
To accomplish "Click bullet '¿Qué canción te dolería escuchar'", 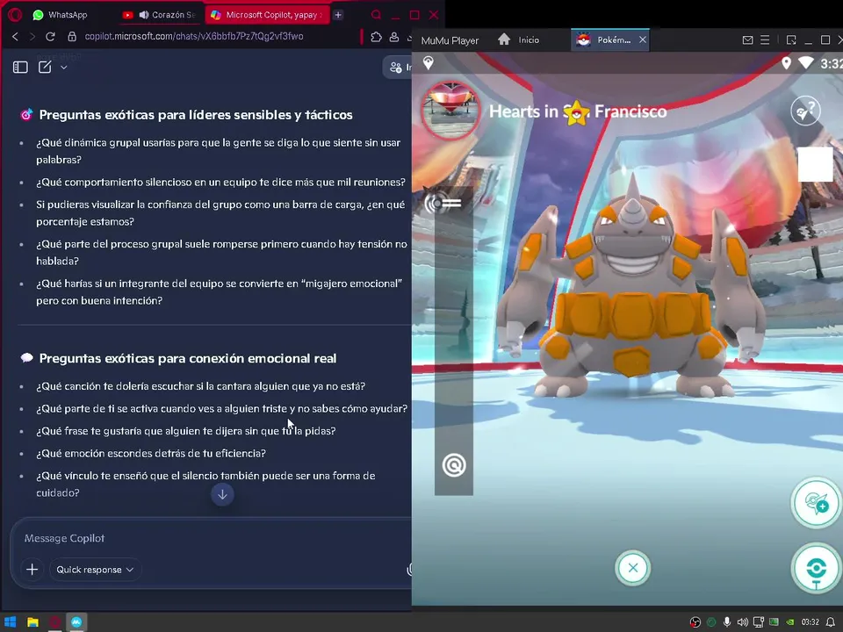I will click(200, 386).
